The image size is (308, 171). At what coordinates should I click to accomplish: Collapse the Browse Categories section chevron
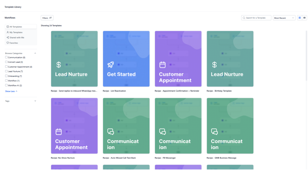point(35,53)
